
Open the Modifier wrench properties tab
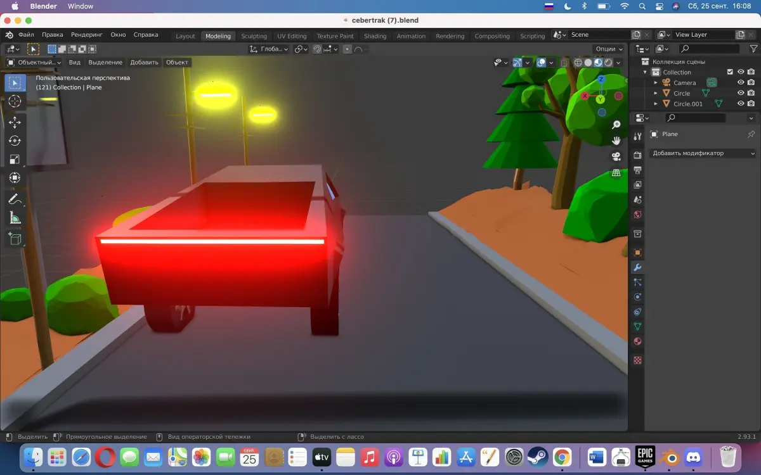point(637,267)
